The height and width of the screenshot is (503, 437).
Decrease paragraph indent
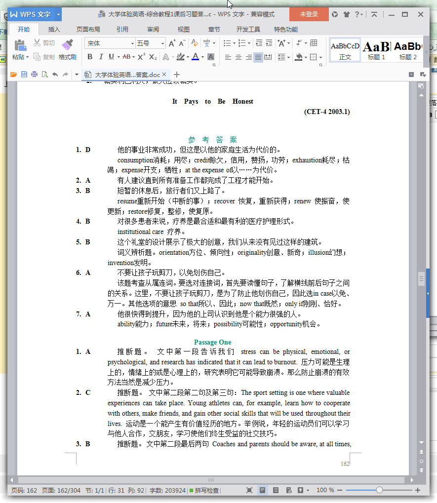[x=259, y=42]
